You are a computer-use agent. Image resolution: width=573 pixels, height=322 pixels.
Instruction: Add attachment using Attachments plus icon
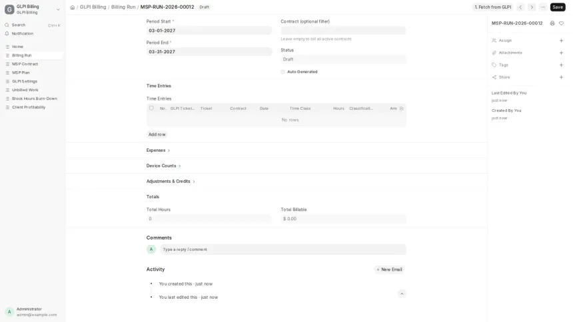pyautogui.click(x=561, y=53)
